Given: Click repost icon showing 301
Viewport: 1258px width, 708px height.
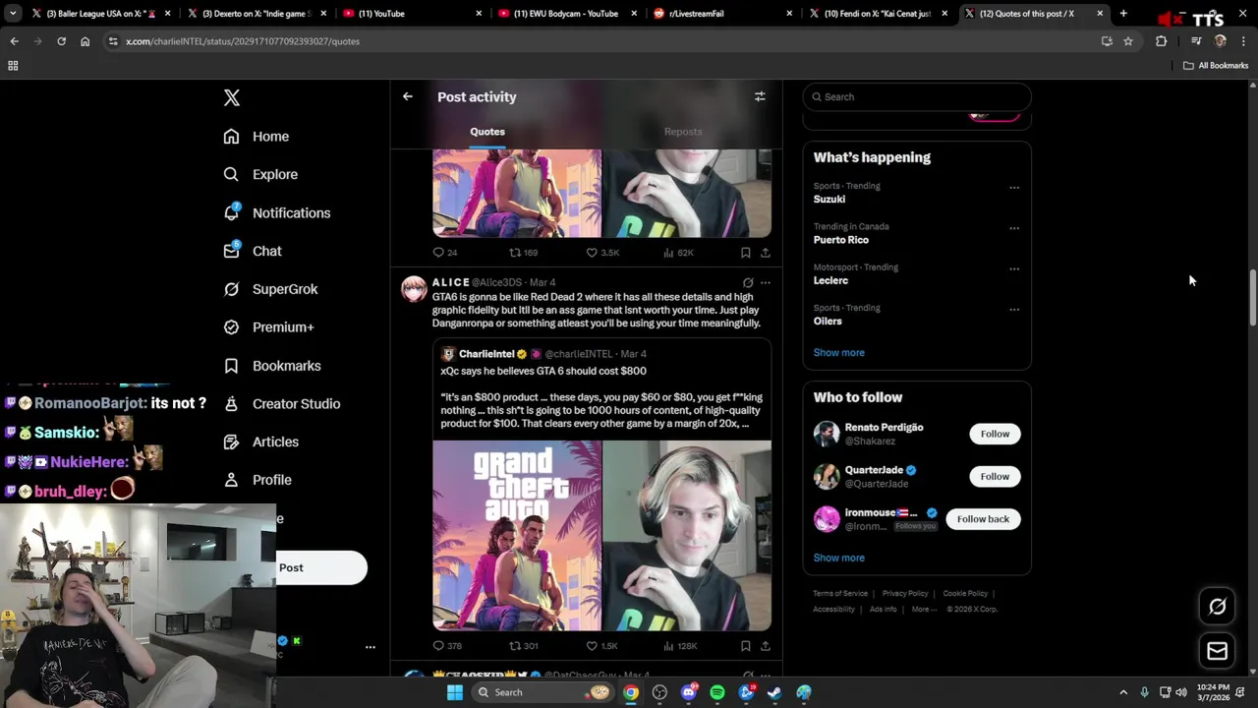Looking at the screenshot, I should (514, 646).
